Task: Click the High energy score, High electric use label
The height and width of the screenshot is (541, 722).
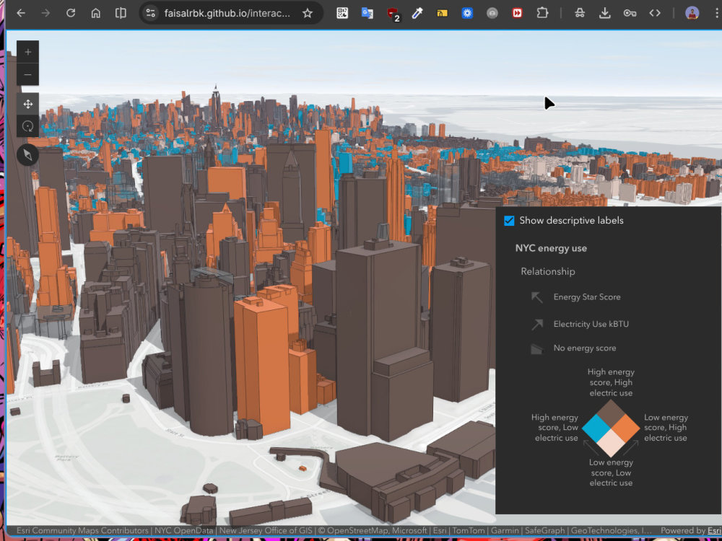Action: [611, 382]
